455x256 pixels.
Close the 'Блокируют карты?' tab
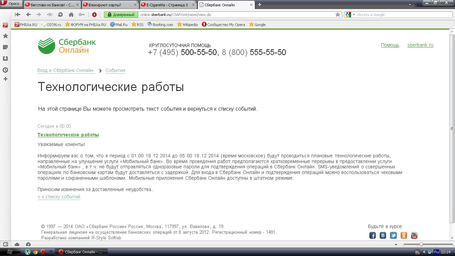(x=135, y=5)
